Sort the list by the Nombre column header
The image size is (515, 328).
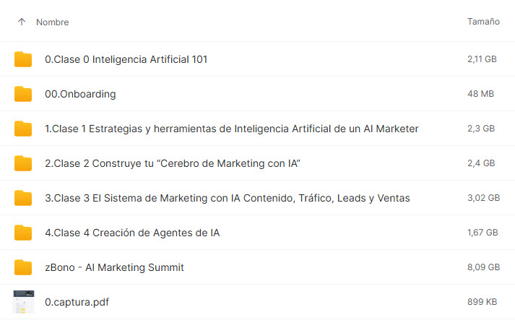(x=53, y=22)
